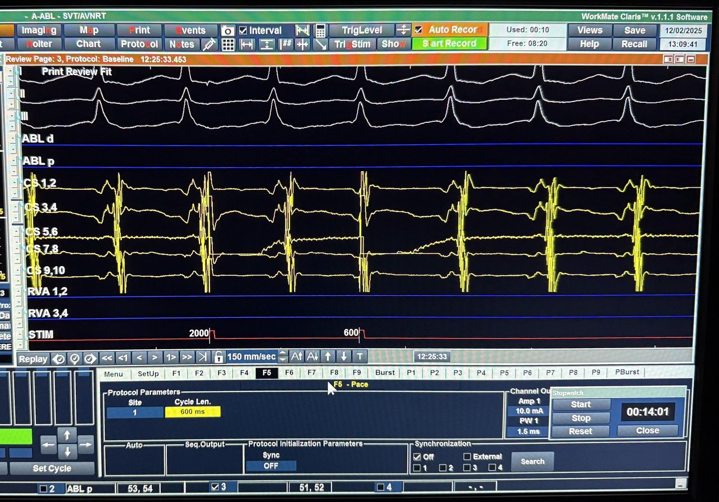Skip to end of replay
Viewport: 719px width, 502px height.
203,357
